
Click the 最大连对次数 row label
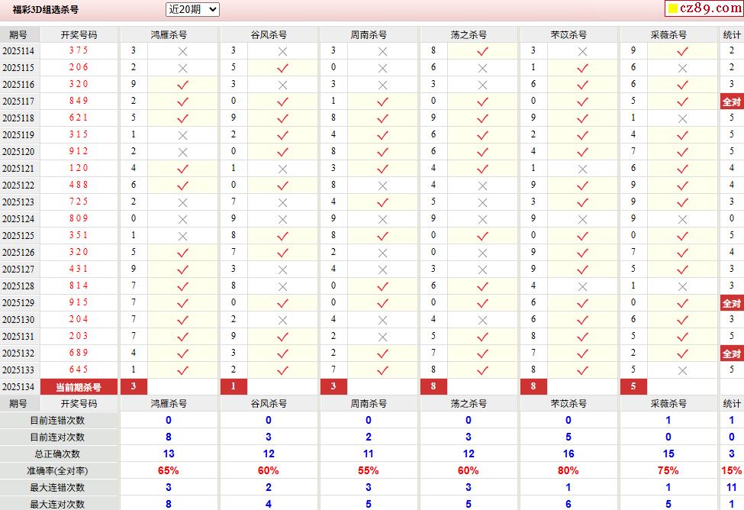[57, 505]
